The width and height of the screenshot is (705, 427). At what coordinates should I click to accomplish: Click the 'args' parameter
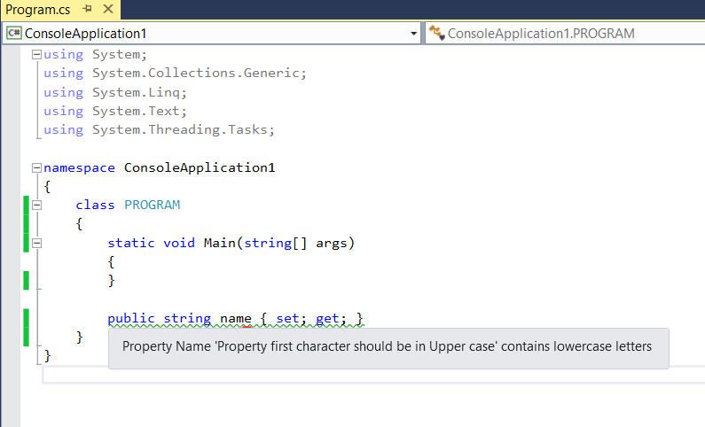point(332,244)
